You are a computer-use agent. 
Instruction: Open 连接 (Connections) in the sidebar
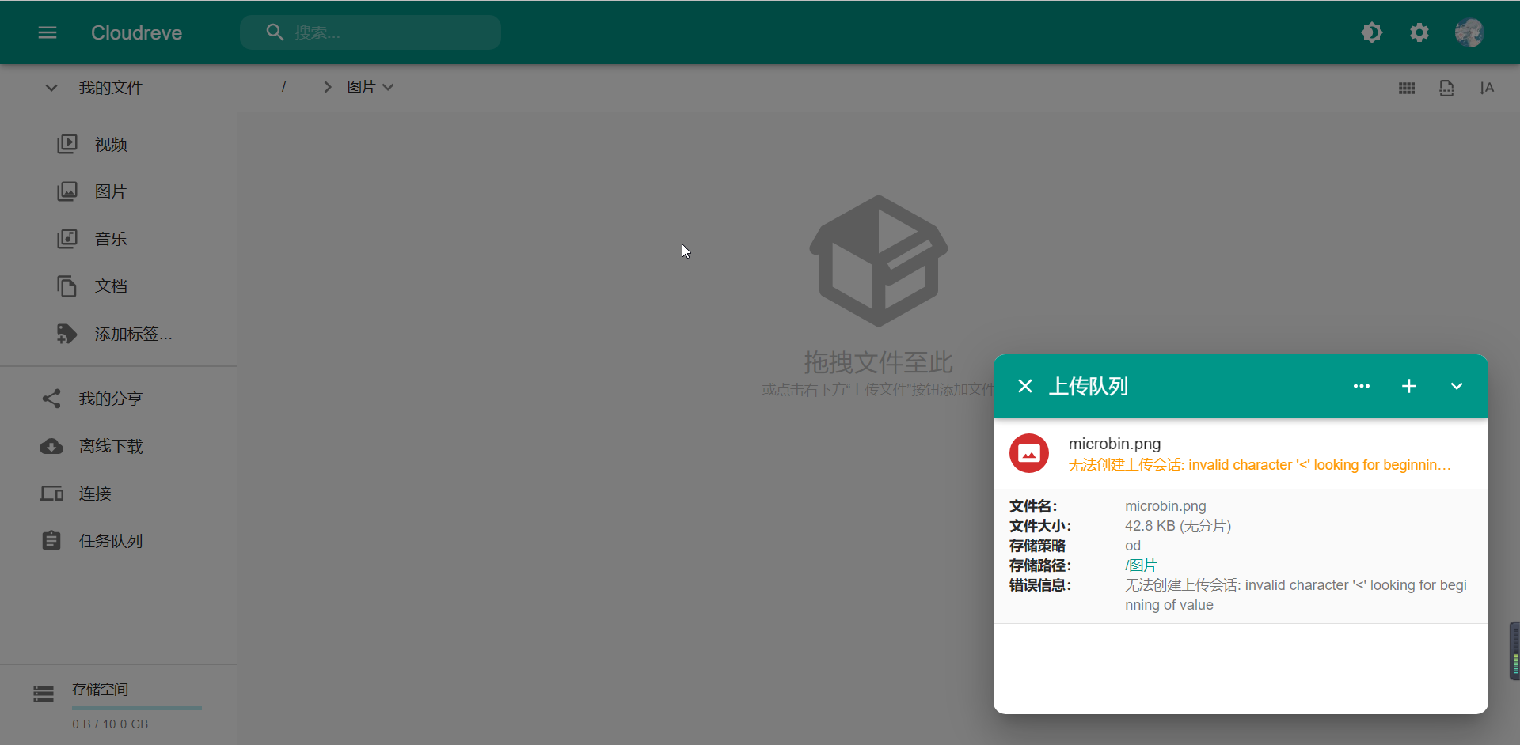pos(51,494)
